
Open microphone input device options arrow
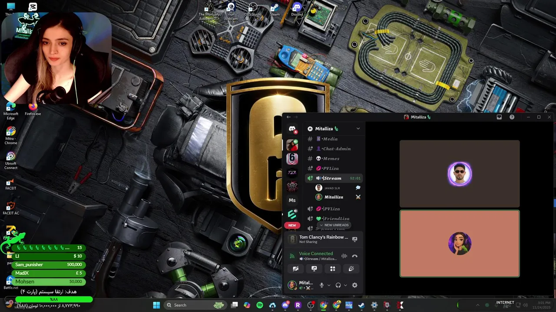coord(329,285)
